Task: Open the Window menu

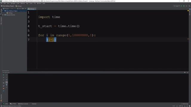Action: pyautogui.click(x=39, y=3)
